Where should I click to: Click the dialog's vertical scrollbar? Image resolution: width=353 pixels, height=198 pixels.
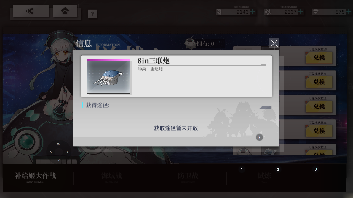point(276,127)
